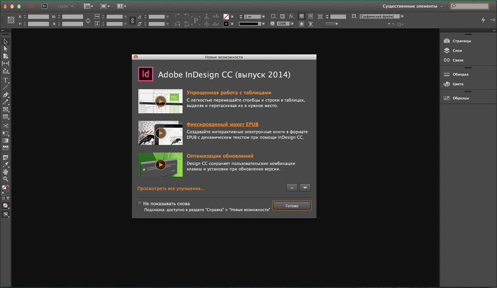The height and width of the screenshot is (288, 497).
Task: Click the rotate 90° clockwise icon
Action: (x=177, y=16)
